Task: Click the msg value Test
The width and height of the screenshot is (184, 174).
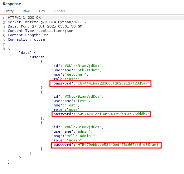Action: (x=71, y=105)
